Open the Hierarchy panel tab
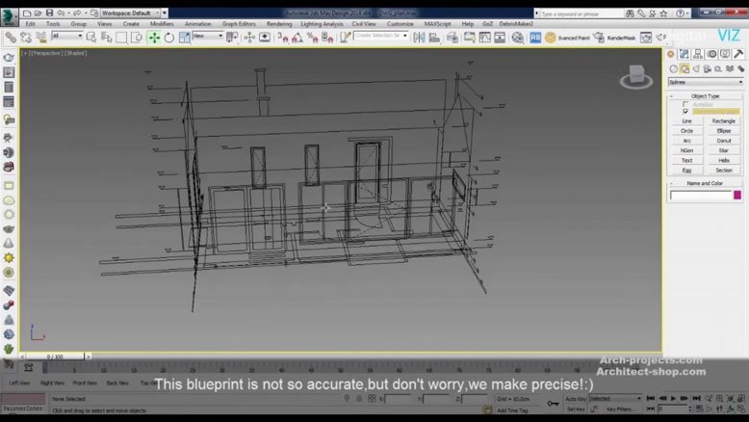This screenshot has height=422, width=749. [697, 55]
